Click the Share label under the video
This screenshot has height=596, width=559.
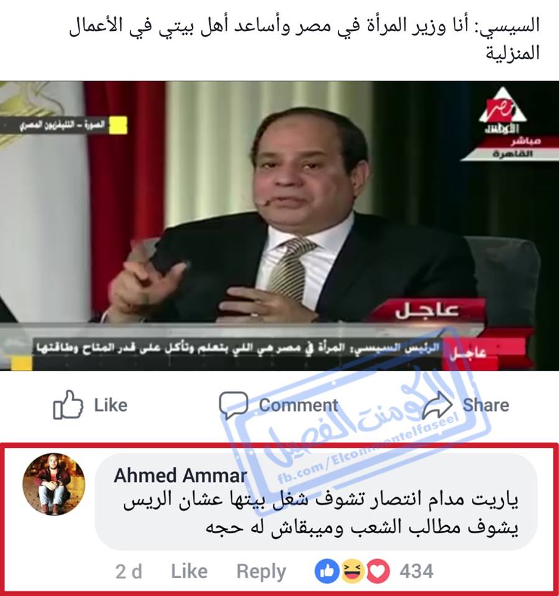tap(486, 405)
